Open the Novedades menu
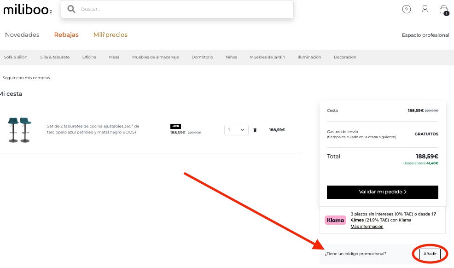This screenshot has width=454, height=268. tap(22, 35)
